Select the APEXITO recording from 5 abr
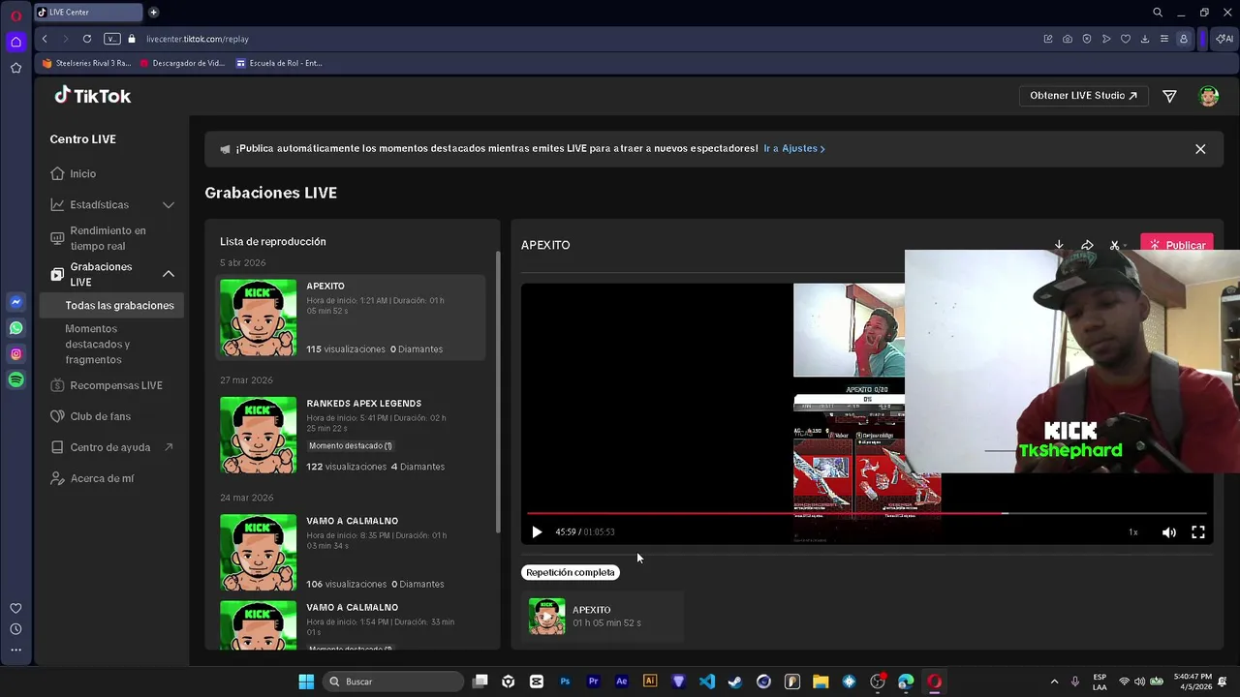This screenshot has height=697, width=1240. tap(350, 318)
